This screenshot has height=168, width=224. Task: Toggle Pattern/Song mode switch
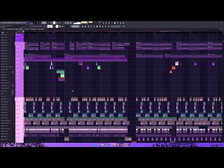32,23
